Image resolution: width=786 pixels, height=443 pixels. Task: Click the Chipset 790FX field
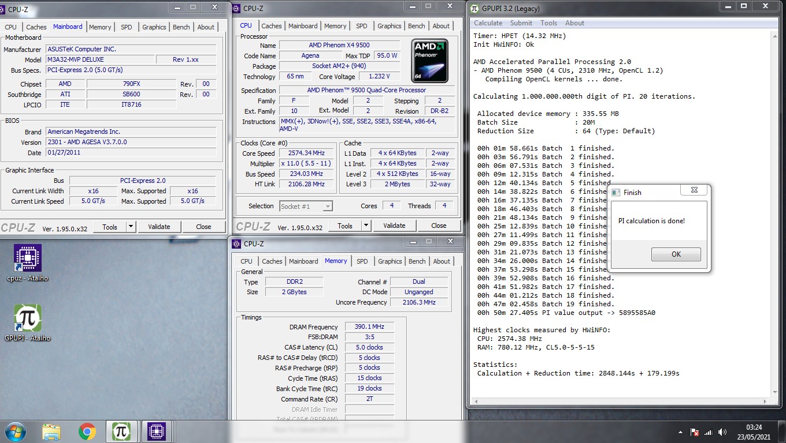point(131,84)
